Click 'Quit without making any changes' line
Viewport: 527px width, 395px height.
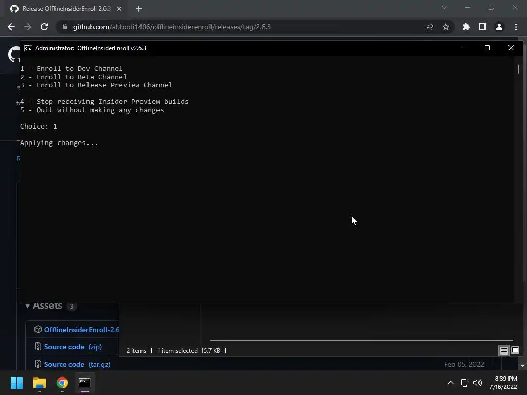coord(92,110)
